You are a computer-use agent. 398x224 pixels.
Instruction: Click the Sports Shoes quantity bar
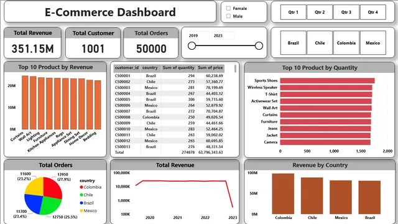point(328,80)
